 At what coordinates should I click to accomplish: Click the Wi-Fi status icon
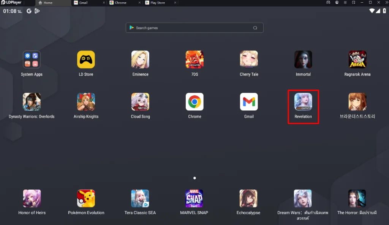pos(372,11)
